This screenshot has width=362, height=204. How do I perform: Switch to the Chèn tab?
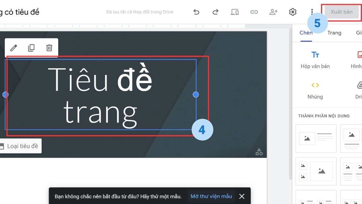(x=306, y=33)
